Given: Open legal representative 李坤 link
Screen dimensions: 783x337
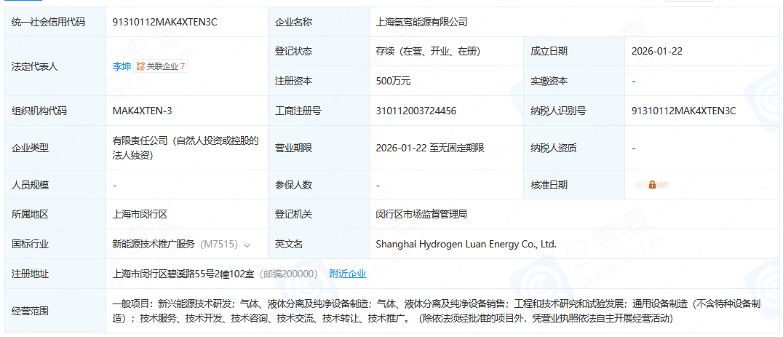Looking at the screenshot, I should (x=122, y=66).
